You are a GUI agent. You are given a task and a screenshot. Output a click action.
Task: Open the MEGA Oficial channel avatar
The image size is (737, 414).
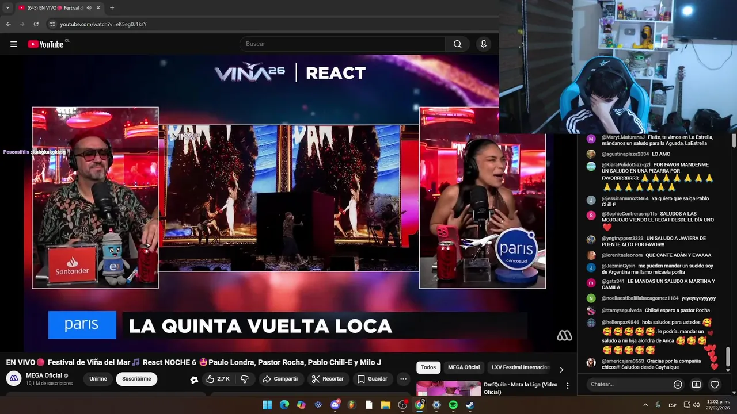tap(14, 378)
